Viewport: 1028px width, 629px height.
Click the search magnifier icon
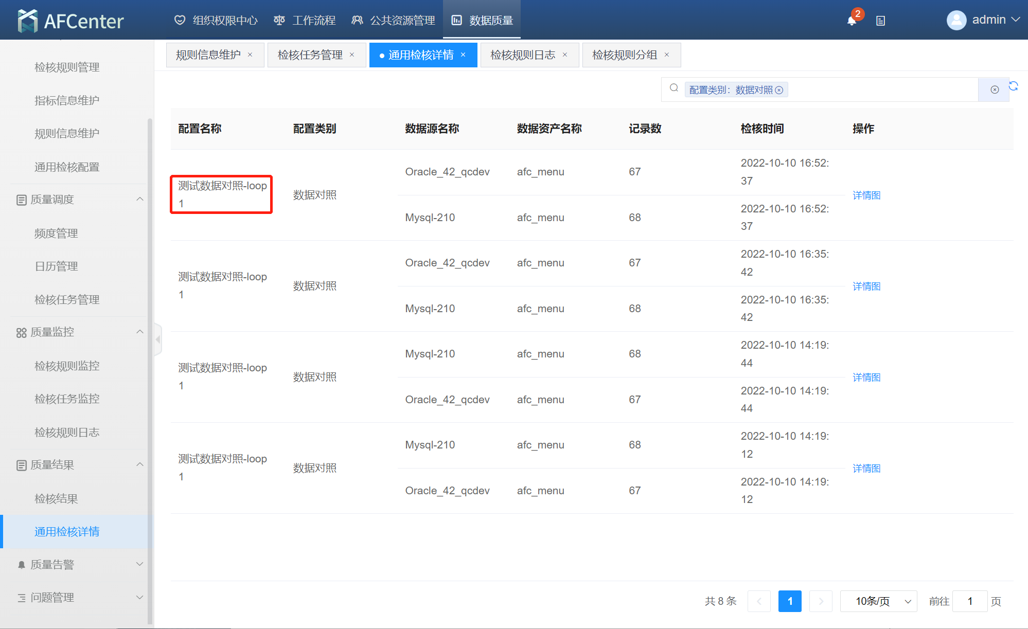[x=673, y=88]
